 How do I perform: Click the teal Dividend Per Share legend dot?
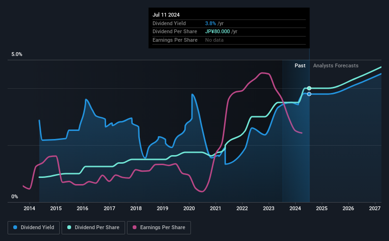pyautogui.click(x=69, y=227)
